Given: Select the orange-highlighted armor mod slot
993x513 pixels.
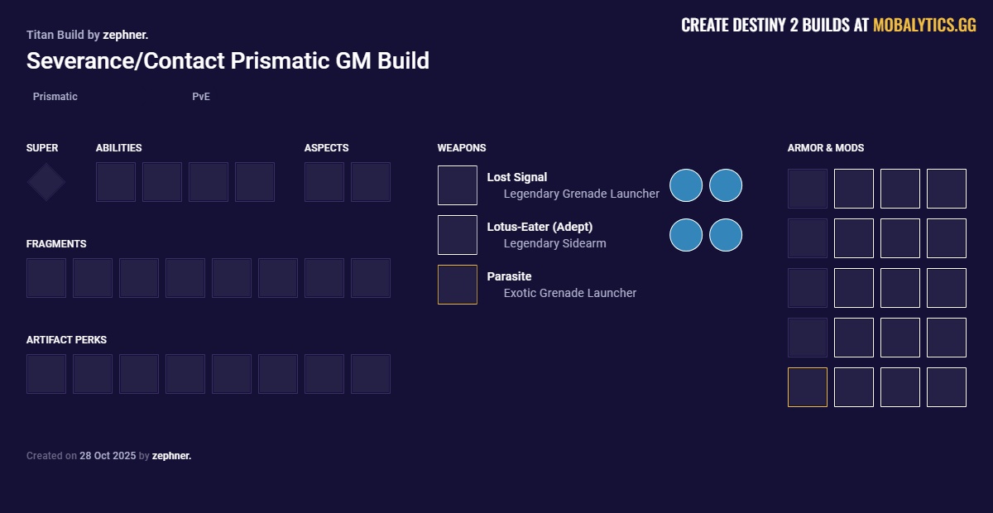Looking at the screenshot, I should coord(807,386).
